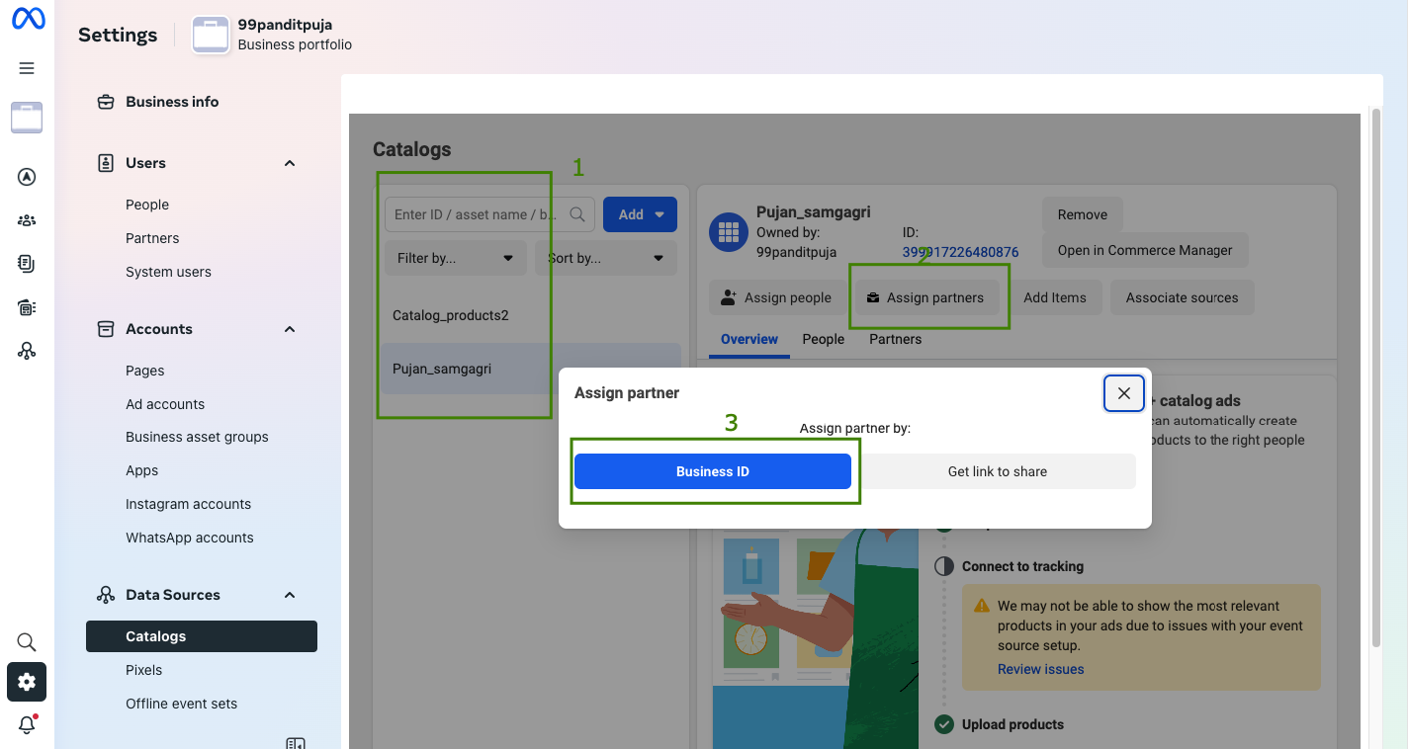Open Partners in the left sidebar
Viewport: 1408px width, 749px height.
click(152, 238)
